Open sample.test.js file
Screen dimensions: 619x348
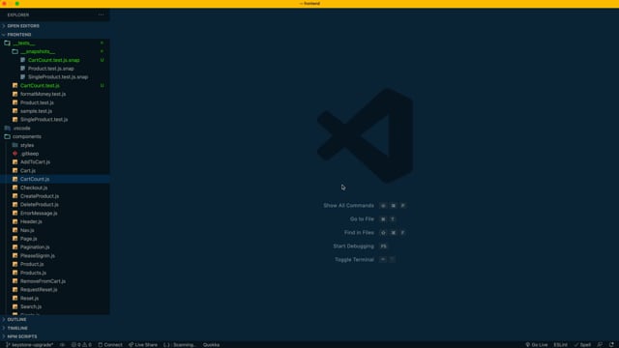[x=55, y=111]
